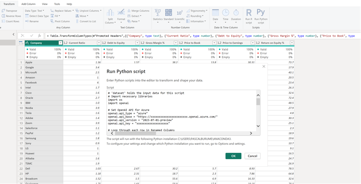Open the Extract dropdown
Image resolution: width=361 pixels, height=184 pixels.
(x=135, y=16)
